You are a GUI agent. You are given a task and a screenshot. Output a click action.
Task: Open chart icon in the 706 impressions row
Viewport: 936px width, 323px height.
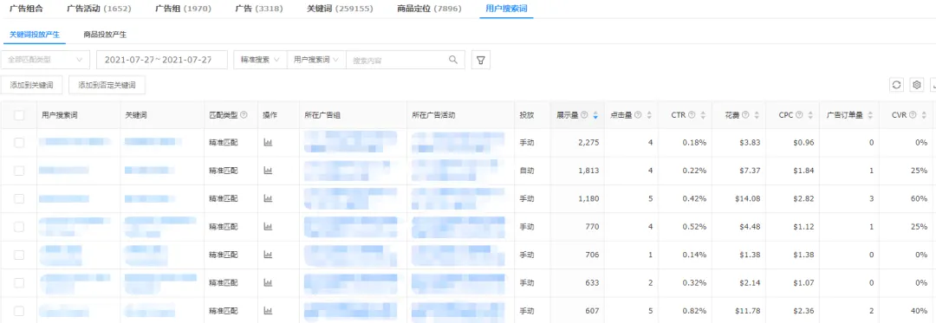point(268,255)
